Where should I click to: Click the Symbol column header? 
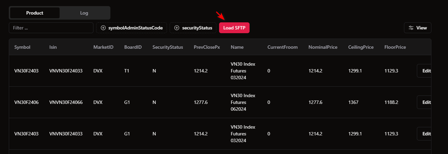click(22, 47)
